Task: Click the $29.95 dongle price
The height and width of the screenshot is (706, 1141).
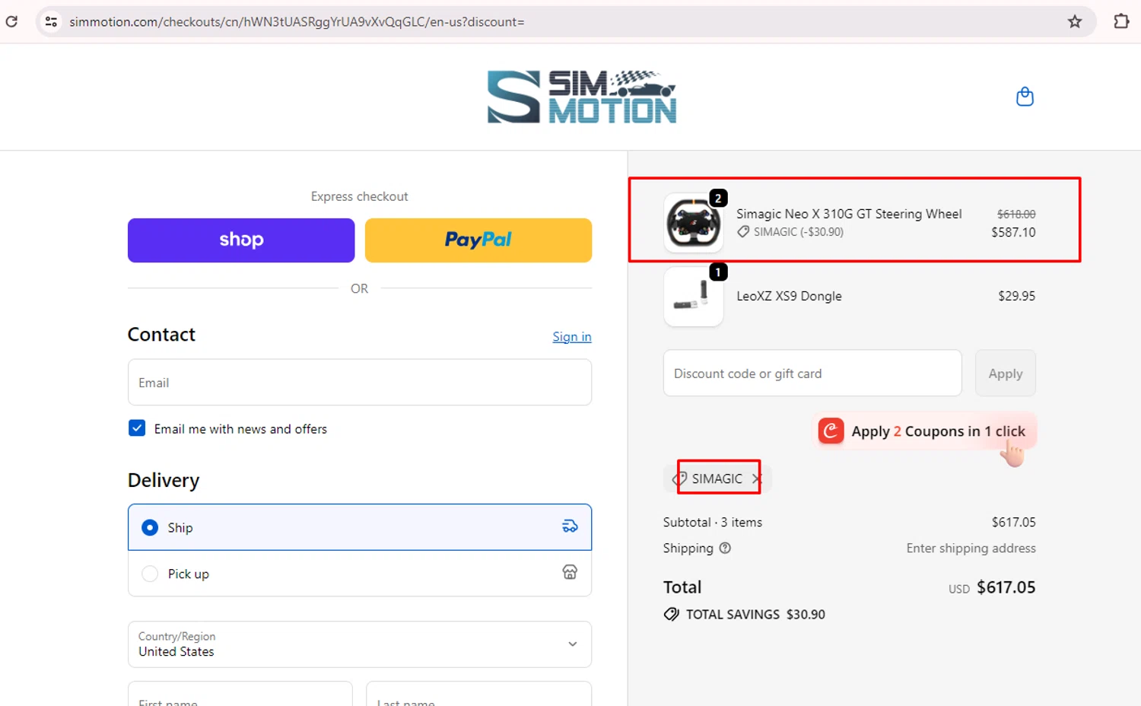Action: tap(1016, 296)
